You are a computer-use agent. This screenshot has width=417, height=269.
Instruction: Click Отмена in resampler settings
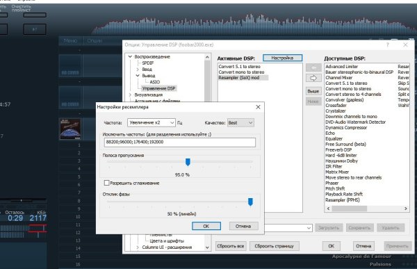pyautogui.click(x=243, y=226)
